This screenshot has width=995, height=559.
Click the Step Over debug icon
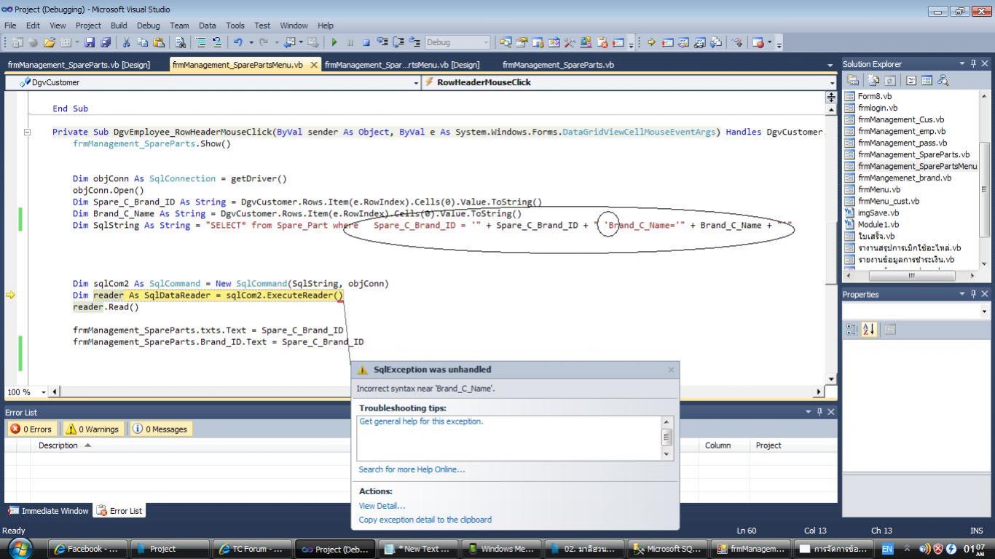[x=398, y=43]
